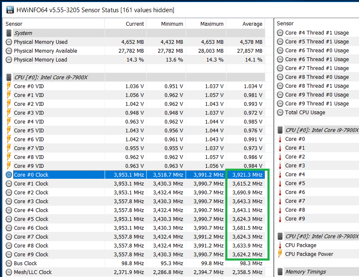Click the Current column header
This screenshot has width=359, height=277.
coord(135,24)
